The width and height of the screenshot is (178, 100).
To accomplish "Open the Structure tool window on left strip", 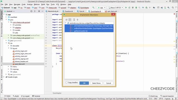I will (2, 61).
